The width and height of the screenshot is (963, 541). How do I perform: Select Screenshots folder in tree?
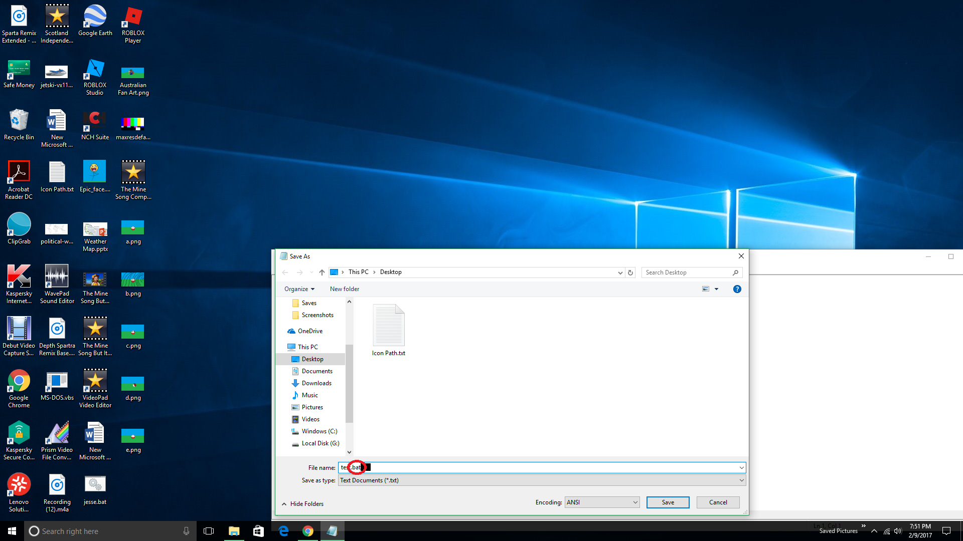pyautogui.click(x=317, y=315)
